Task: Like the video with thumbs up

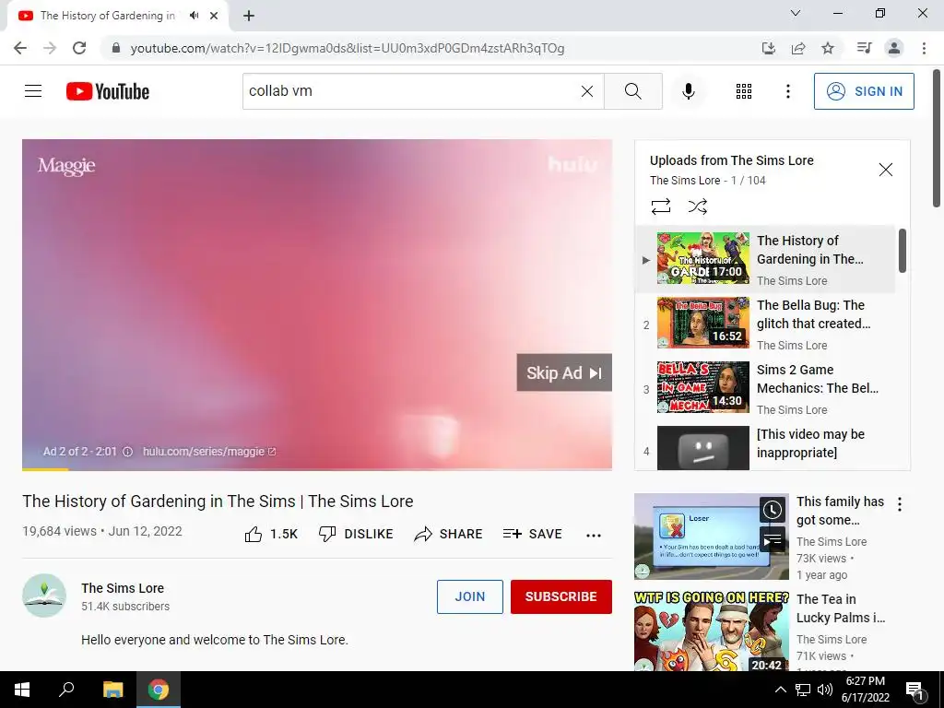Action: (x=271, y=534)
